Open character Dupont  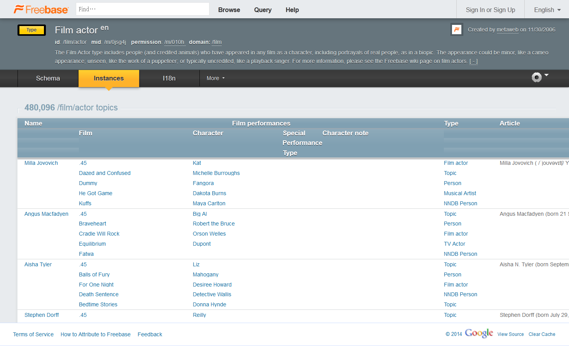coord(202,244)
